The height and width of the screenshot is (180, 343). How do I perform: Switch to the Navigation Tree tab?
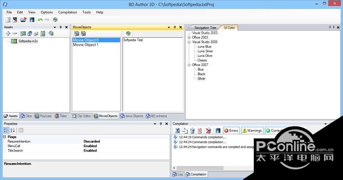pos(205,27)
